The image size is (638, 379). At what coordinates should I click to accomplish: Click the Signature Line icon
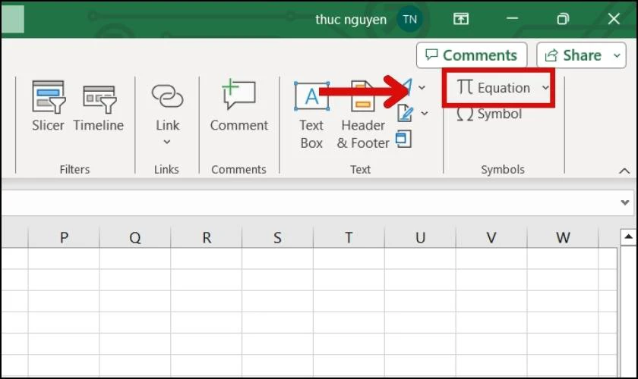tap(406, 114)
